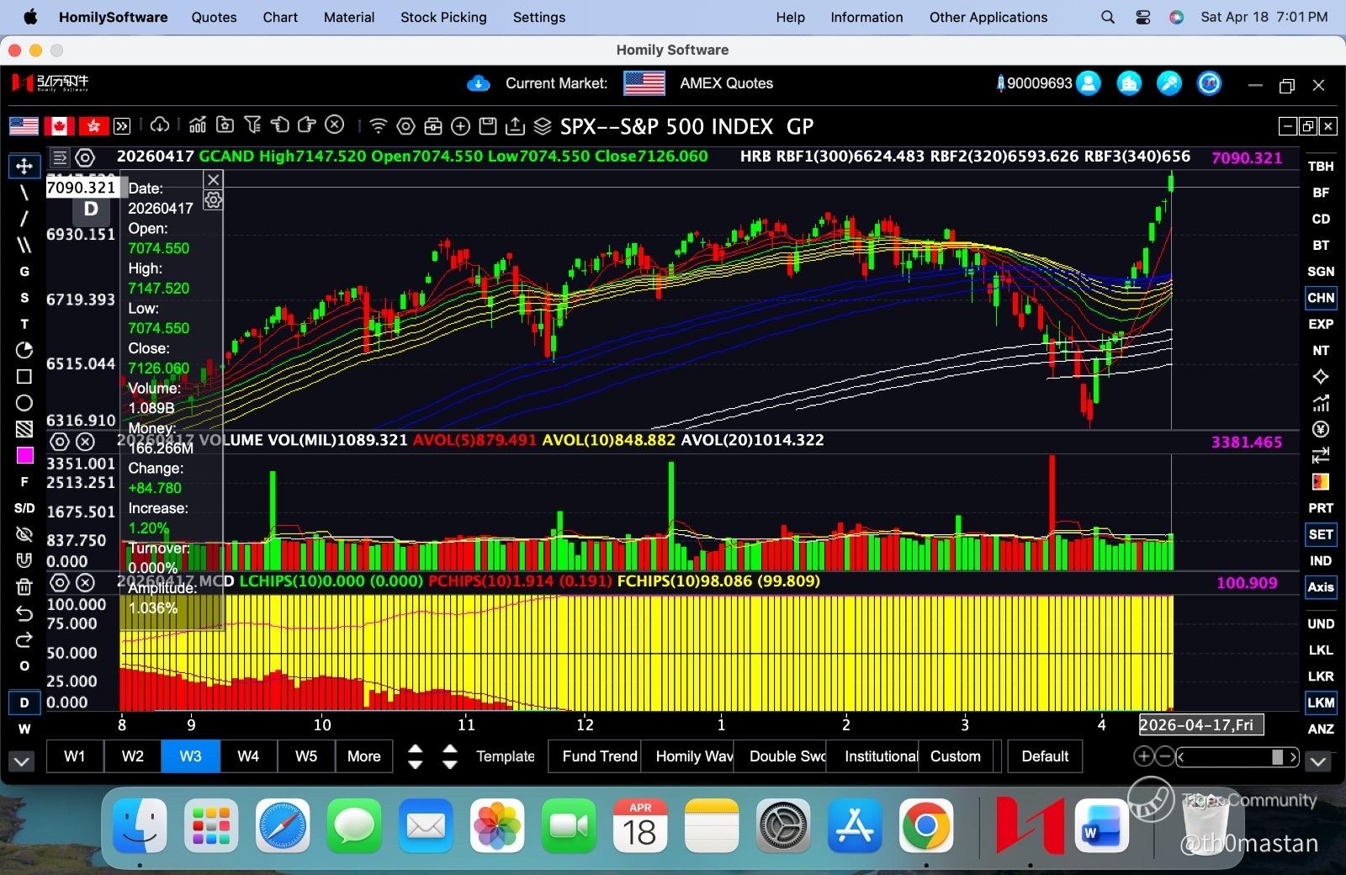Screen dimensions: 1346x875
Task: Select the D daily period button
Action: coord(24,703)
